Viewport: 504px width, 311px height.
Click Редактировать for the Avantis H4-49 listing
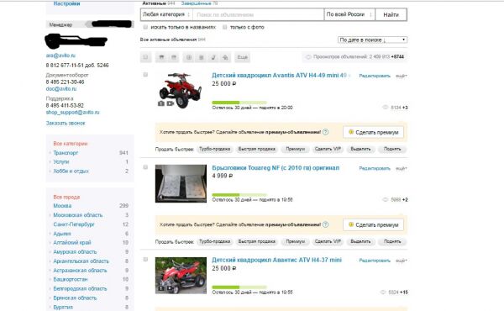375,76
